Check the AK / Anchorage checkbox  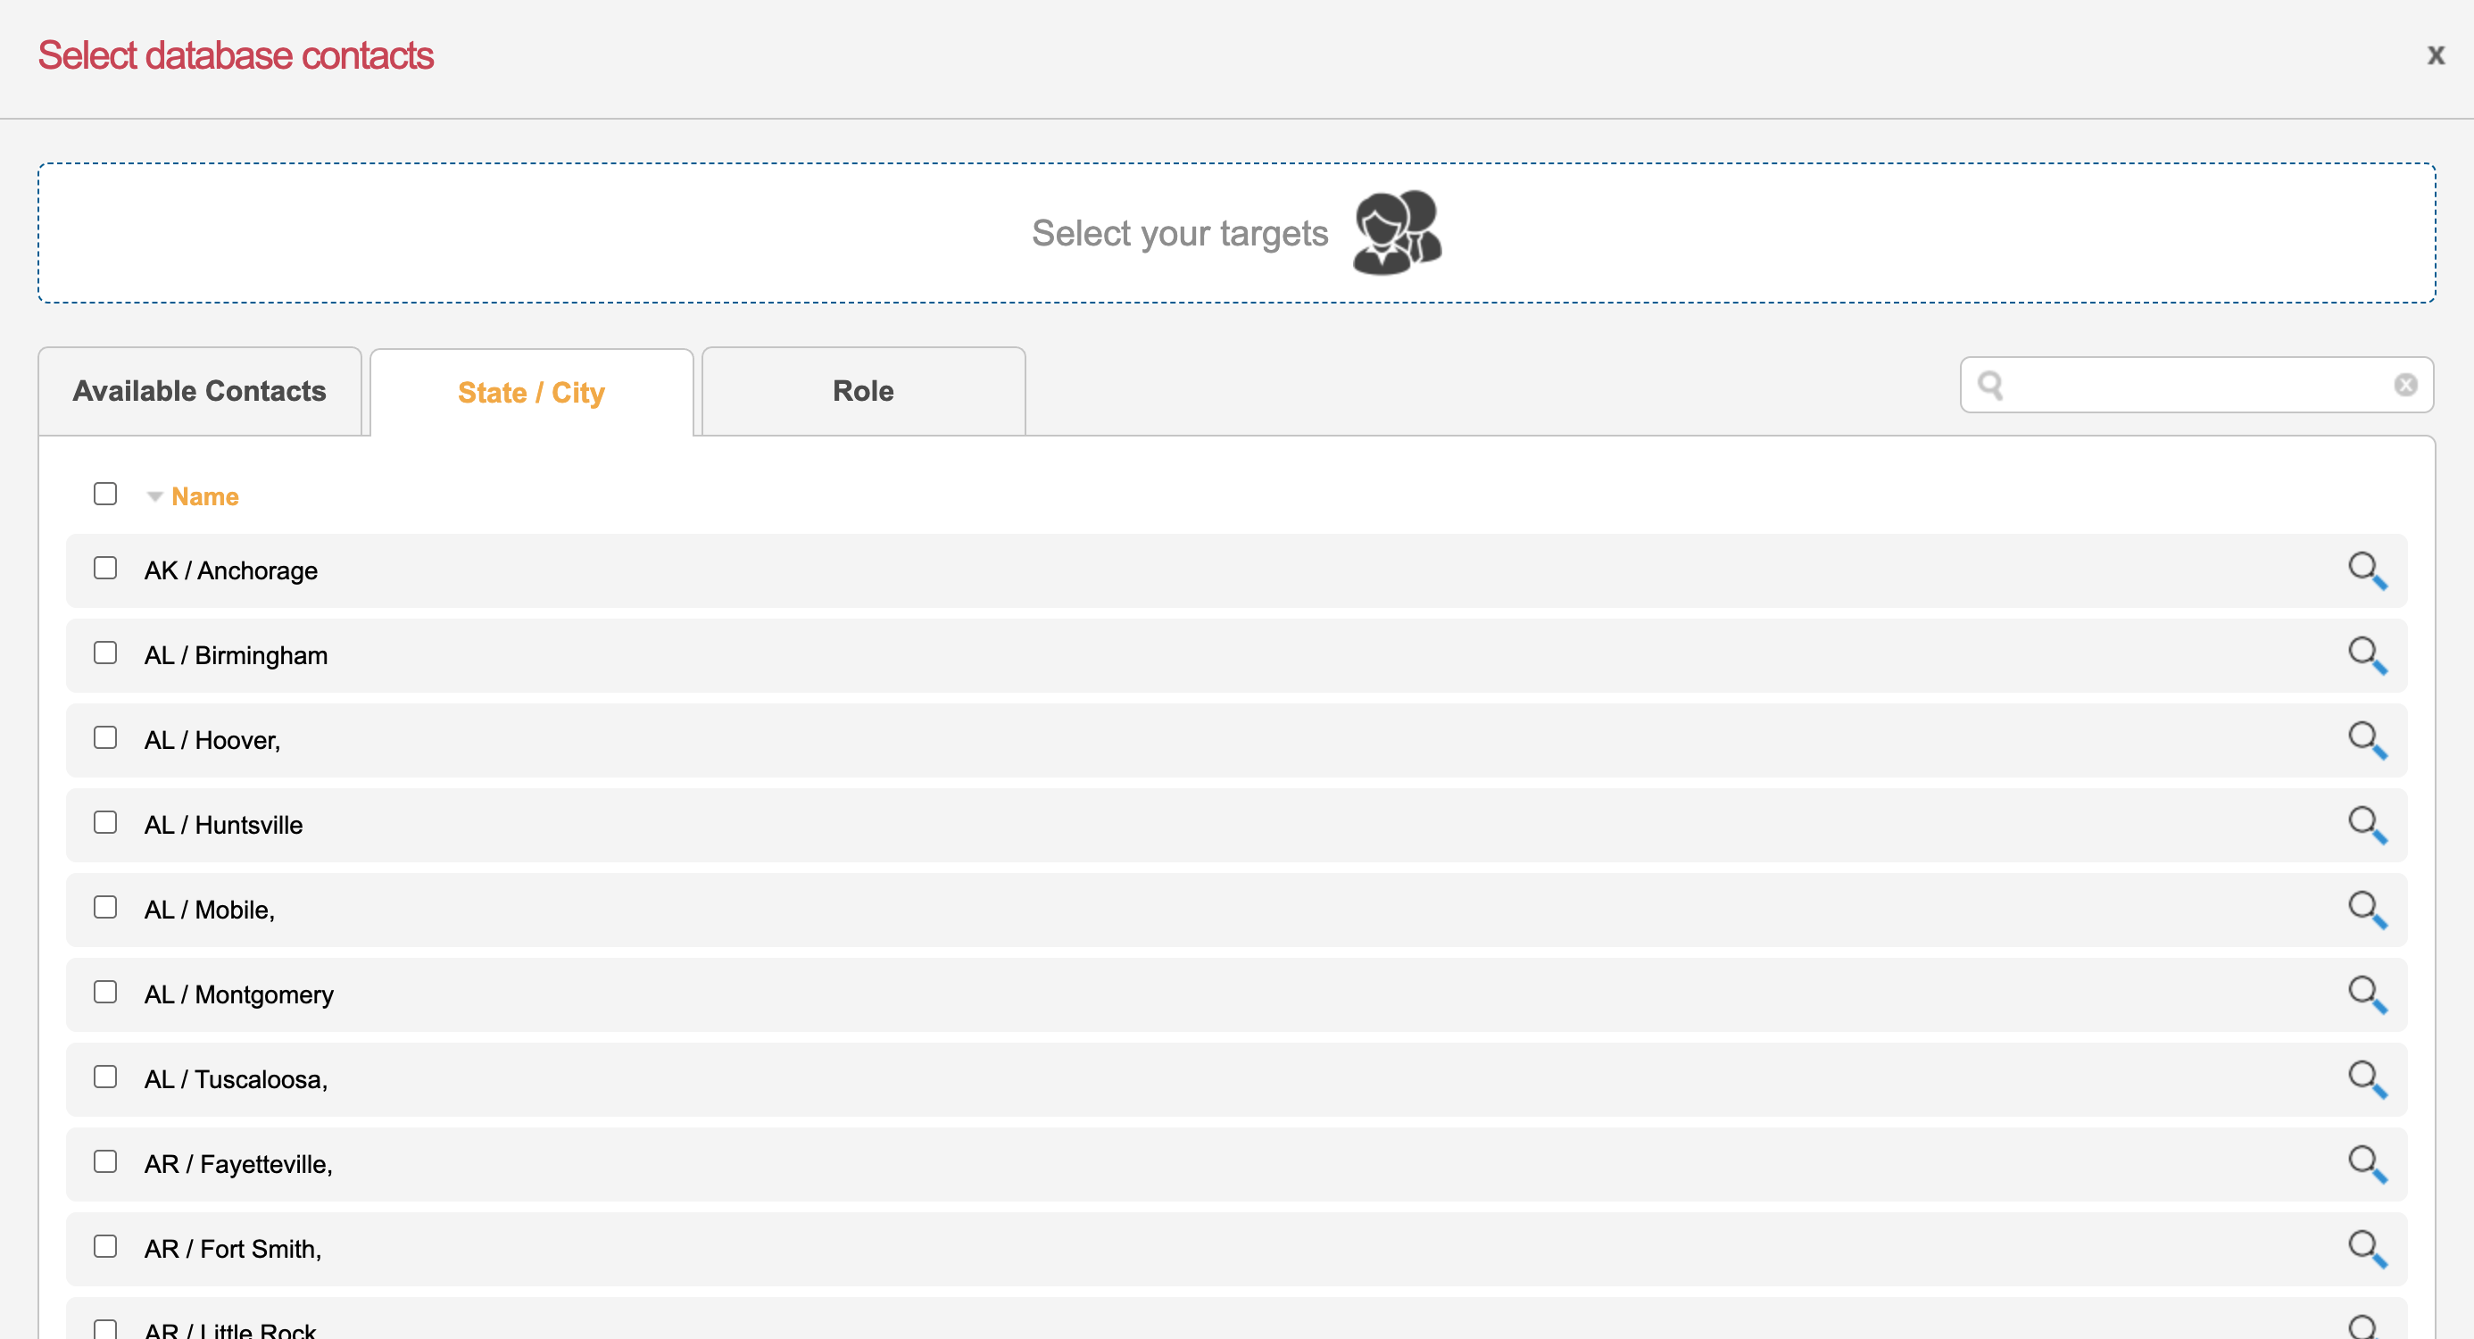(x=105, y=569)
